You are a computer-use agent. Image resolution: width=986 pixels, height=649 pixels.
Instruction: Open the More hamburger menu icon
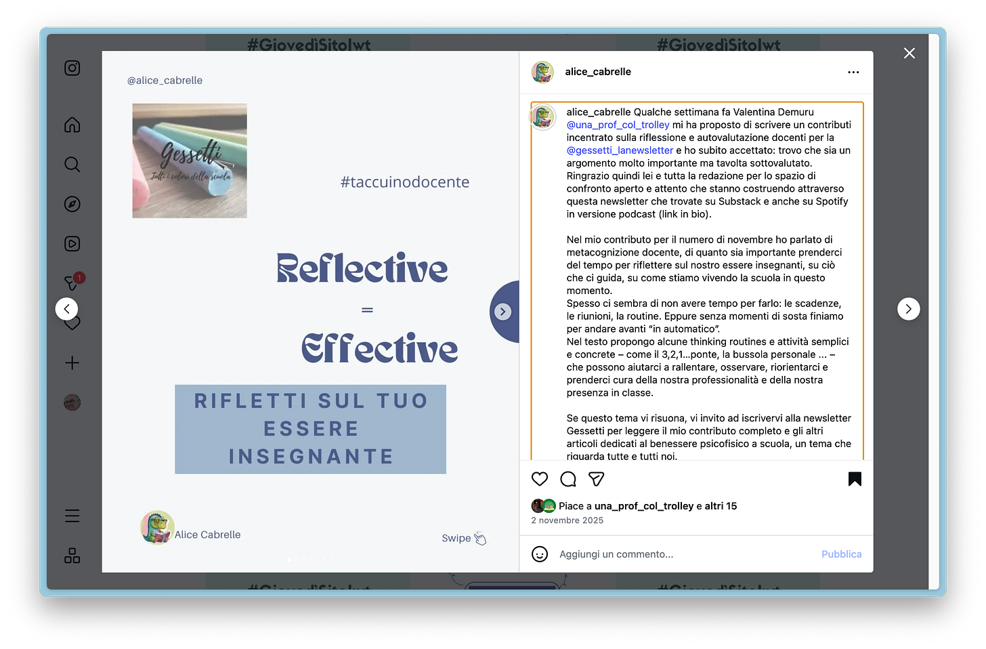point(72,516)
